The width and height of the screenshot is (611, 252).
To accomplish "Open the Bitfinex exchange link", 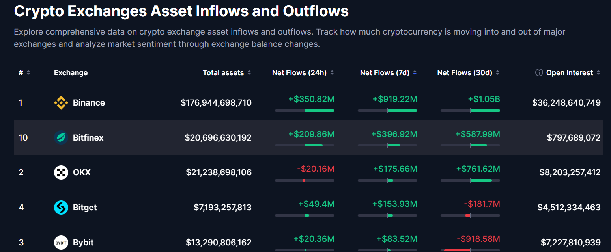I will tap(88, 137).
